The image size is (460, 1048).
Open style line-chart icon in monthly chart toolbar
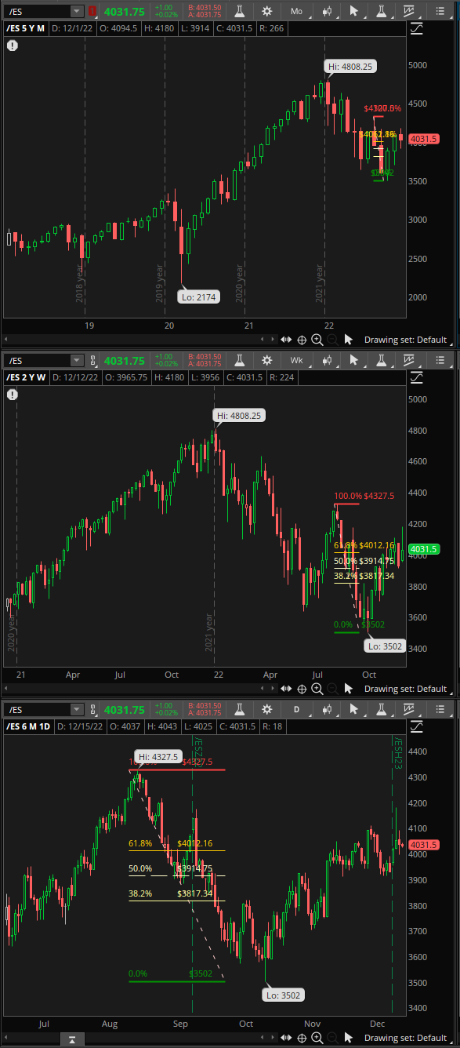pyautogui.click(x=409, y=11)
